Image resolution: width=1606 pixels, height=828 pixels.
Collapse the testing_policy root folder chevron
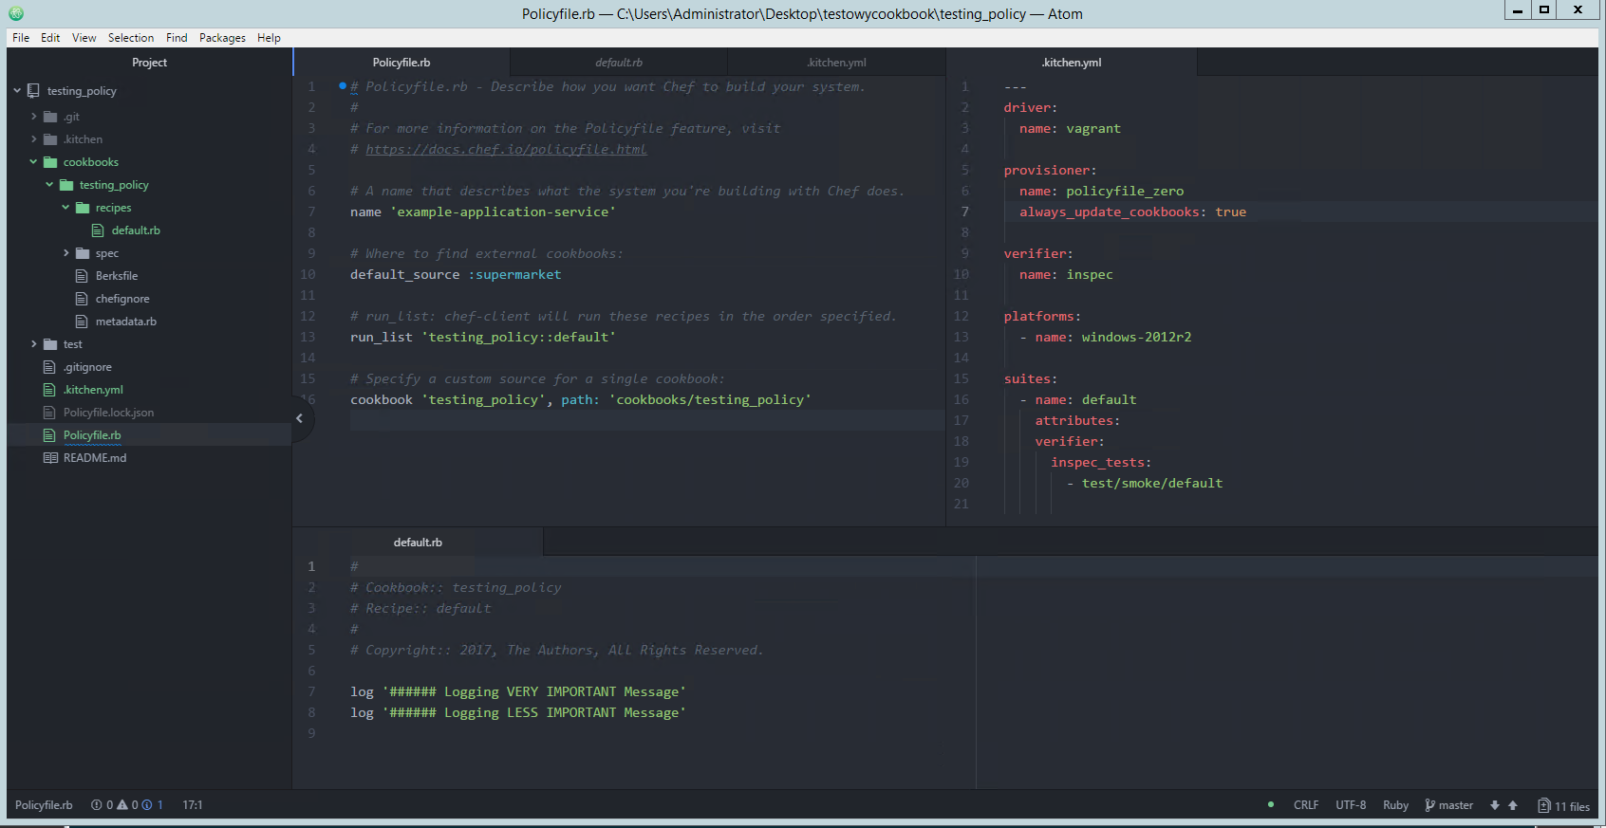point(17,91)
